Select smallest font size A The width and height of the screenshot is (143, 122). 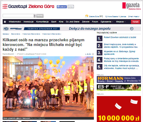click(x=86, y=54)
